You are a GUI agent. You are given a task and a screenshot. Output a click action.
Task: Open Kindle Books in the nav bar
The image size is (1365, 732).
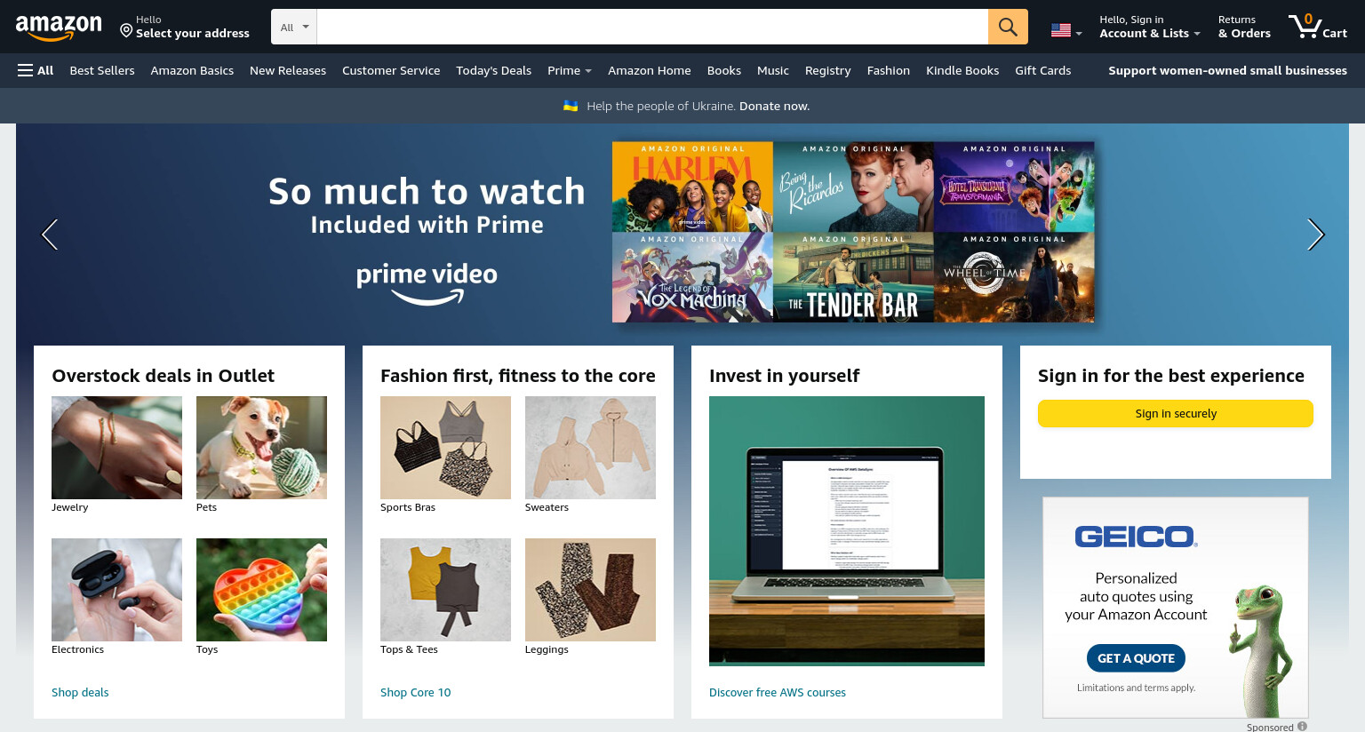(962, 70)
